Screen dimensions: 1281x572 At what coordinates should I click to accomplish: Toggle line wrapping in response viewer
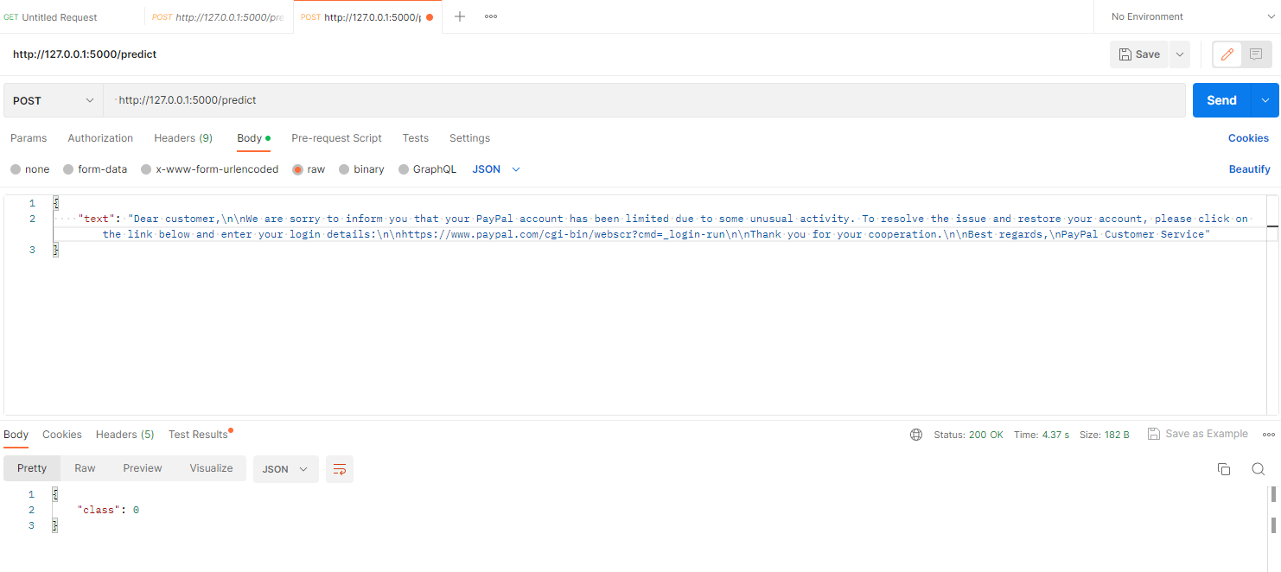(x=339, y=469)
